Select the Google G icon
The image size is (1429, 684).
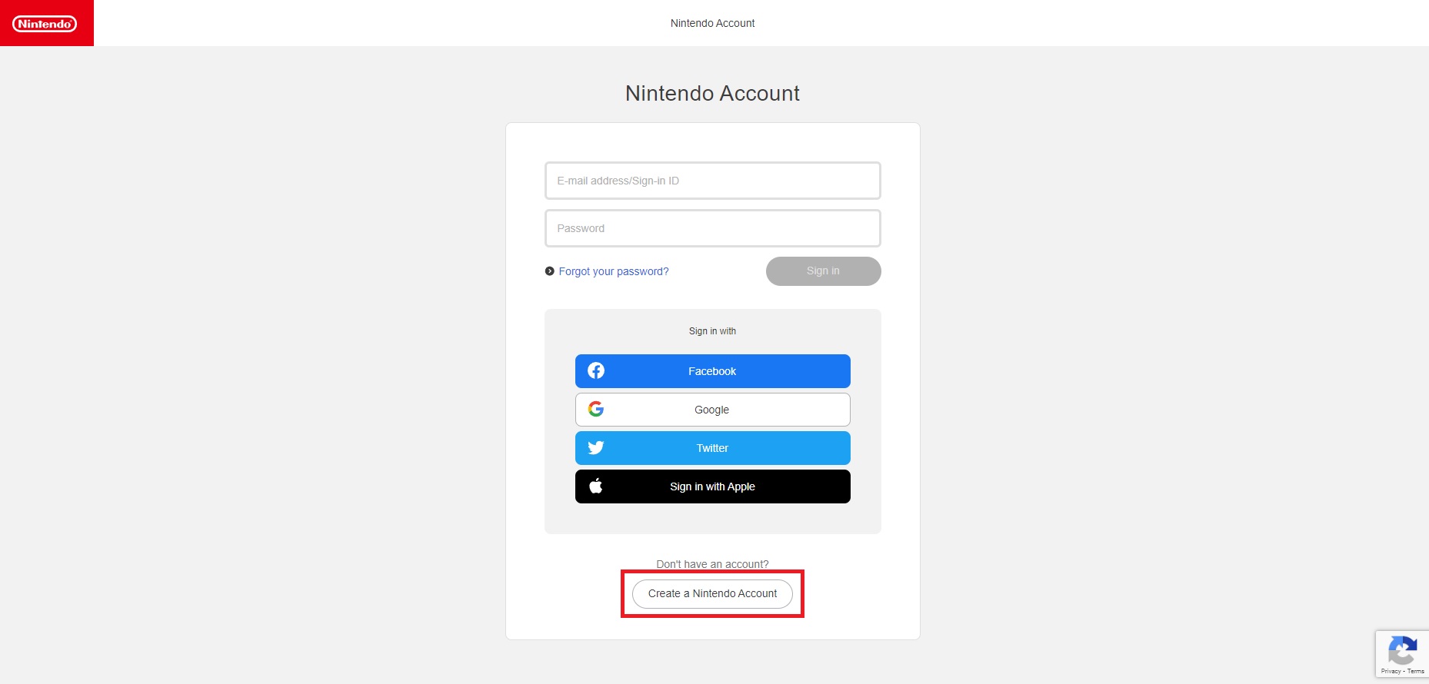(596, 409)
